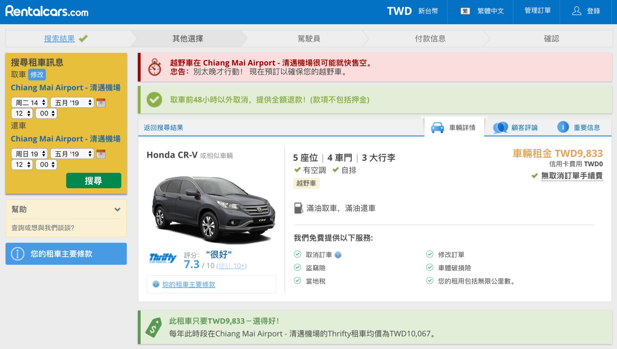The width and height of the screenshot is (617, 349).
Task: Open pickup hour dropdown
Action: 22,113
